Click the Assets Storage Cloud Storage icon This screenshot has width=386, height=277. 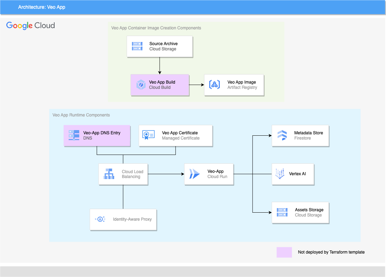click(x=282, y=212)
